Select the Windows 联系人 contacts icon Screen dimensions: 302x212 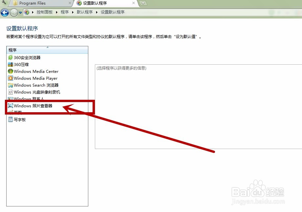(x=10, y=99)
